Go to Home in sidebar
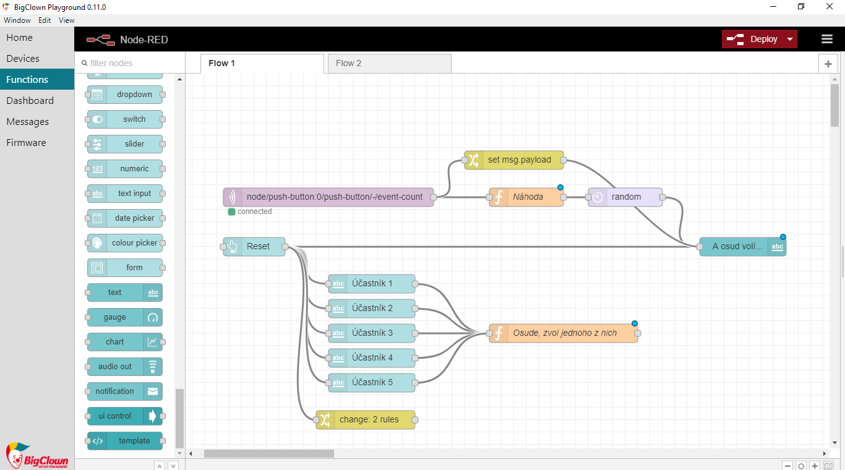Image resolution: width=845 pixels, height=470 pixels. click(x=37, y=38)
